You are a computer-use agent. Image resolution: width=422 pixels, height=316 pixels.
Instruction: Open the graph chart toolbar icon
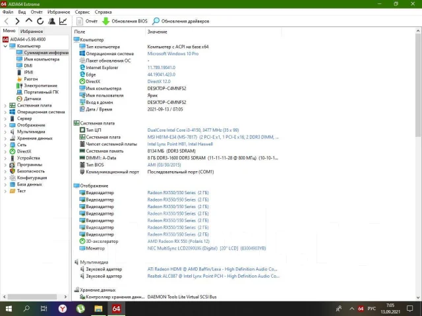(63, 21)
